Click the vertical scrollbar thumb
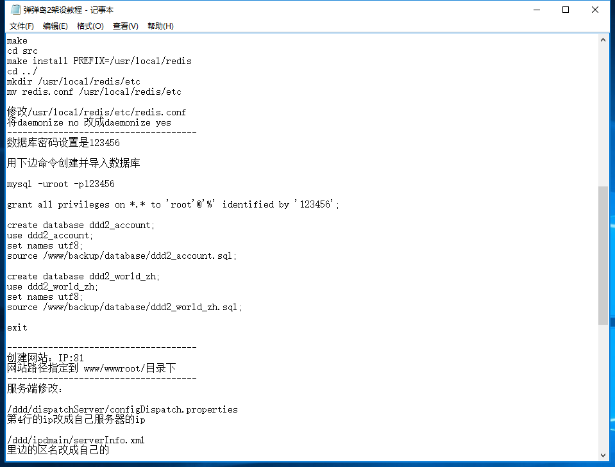Image resolution: width=615 pixels, height=467 pixels. (603, 256)
